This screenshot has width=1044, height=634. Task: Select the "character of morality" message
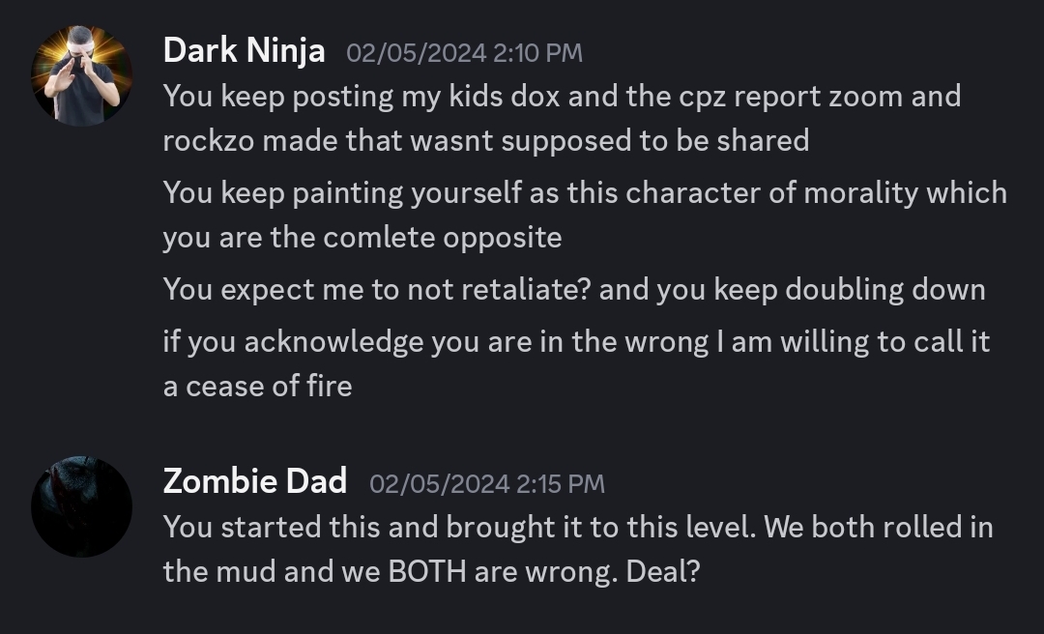584,215
